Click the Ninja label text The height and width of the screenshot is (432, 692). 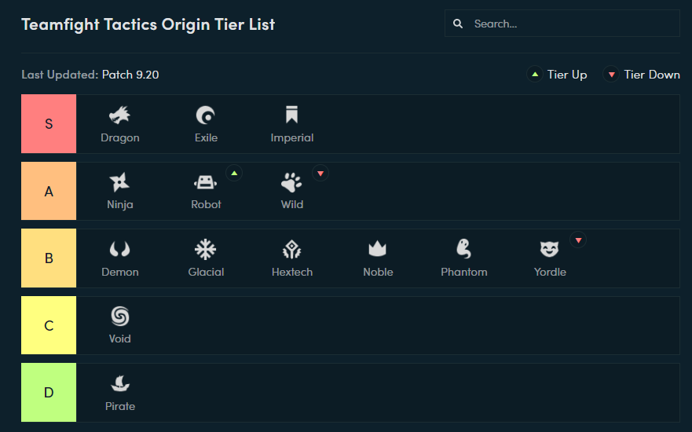point(120,205)
